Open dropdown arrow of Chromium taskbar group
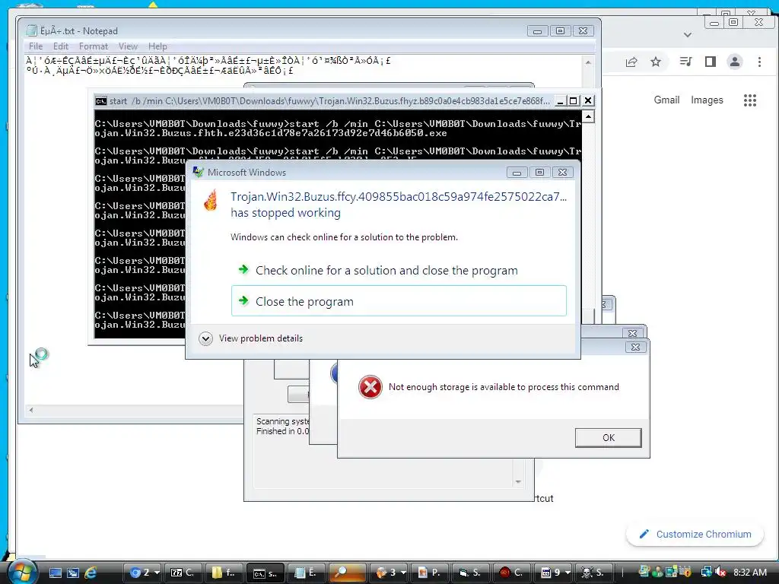The width and height of the screenshot is (779, 584). tap(157, 573)
